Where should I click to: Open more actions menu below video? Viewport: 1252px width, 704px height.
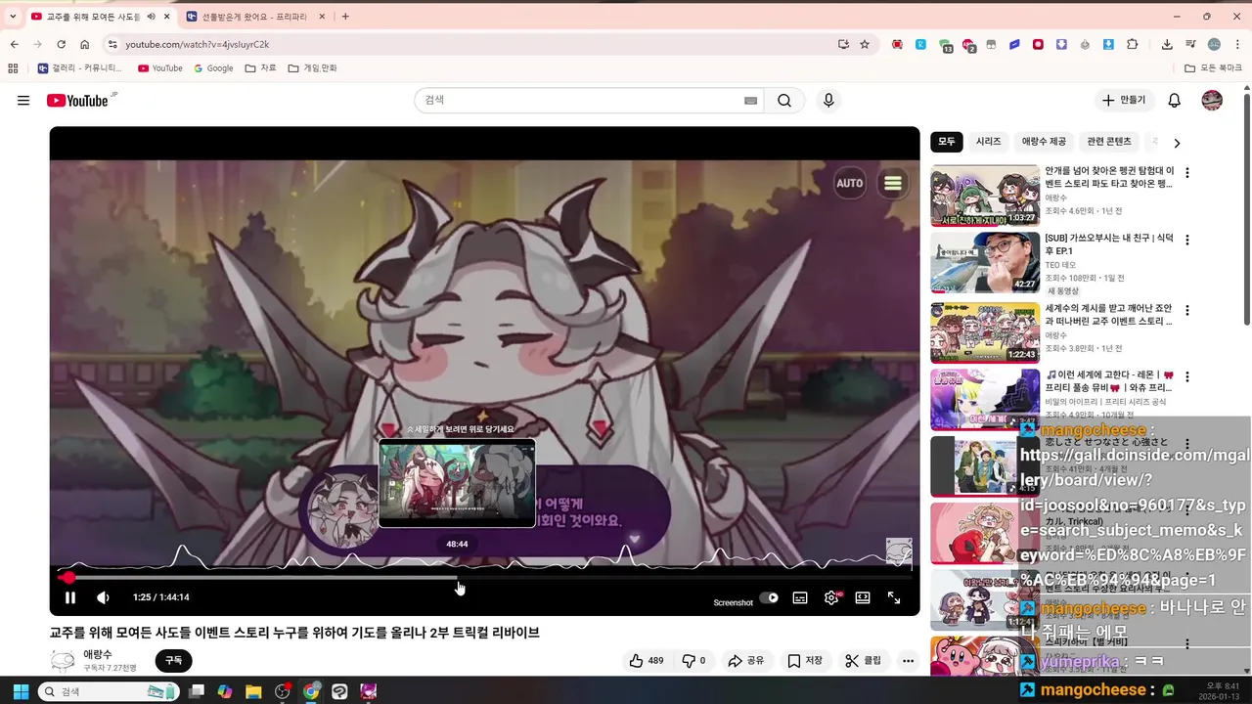908,661
